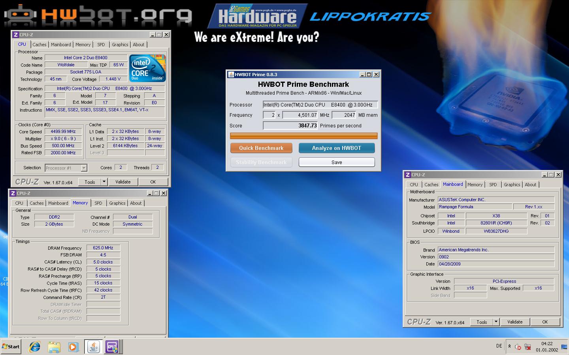Viewport: 569px width, 355px height.
Task: Click the Intel Core 2 Duo logo
Action: [148, 68]
